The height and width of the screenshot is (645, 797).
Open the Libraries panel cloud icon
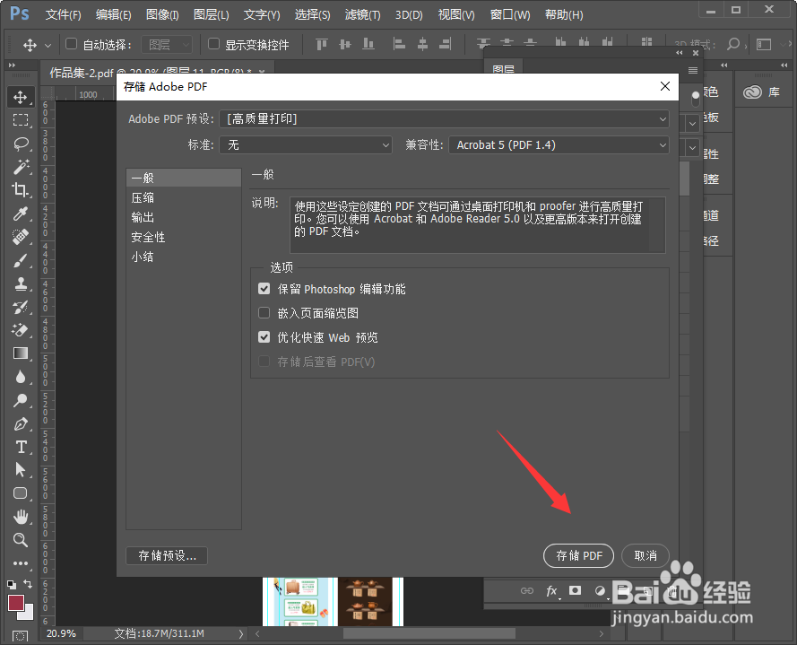click(x=752, y=92)
